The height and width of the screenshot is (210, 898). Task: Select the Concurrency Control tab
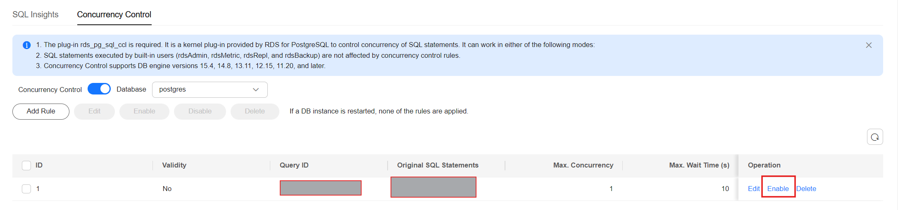point(114,14)
